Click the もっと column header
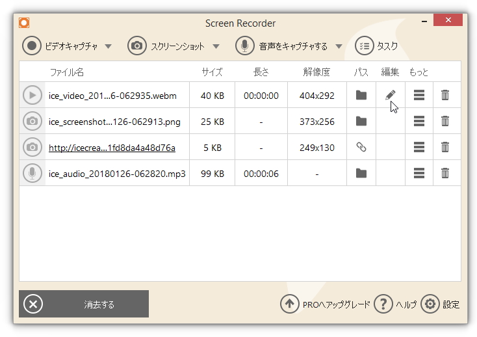The width and height of the screenshot is (477, 337). 419,72
